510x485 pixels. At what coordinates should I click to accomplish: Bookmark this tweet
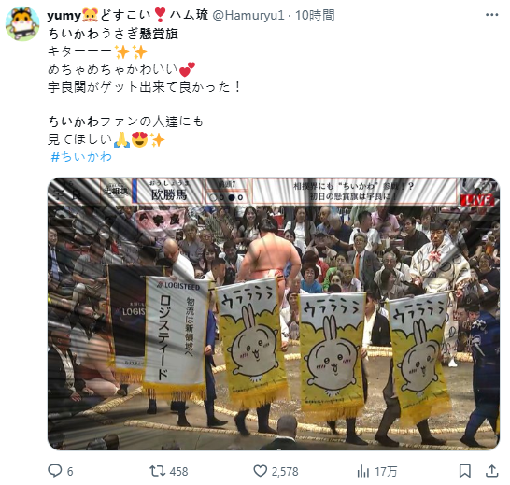465,471
